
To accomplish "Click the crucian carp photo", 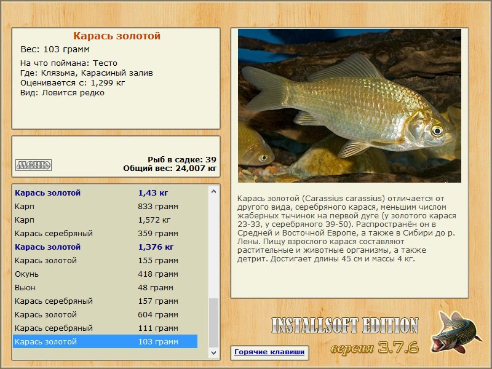I will tap(349, 106).
